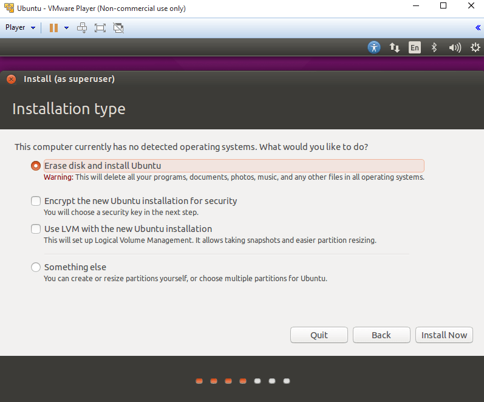The image size is (484, 402).
Task: Close the installer with the orange X
Action: pyautogui.click(x=12, y=79)
